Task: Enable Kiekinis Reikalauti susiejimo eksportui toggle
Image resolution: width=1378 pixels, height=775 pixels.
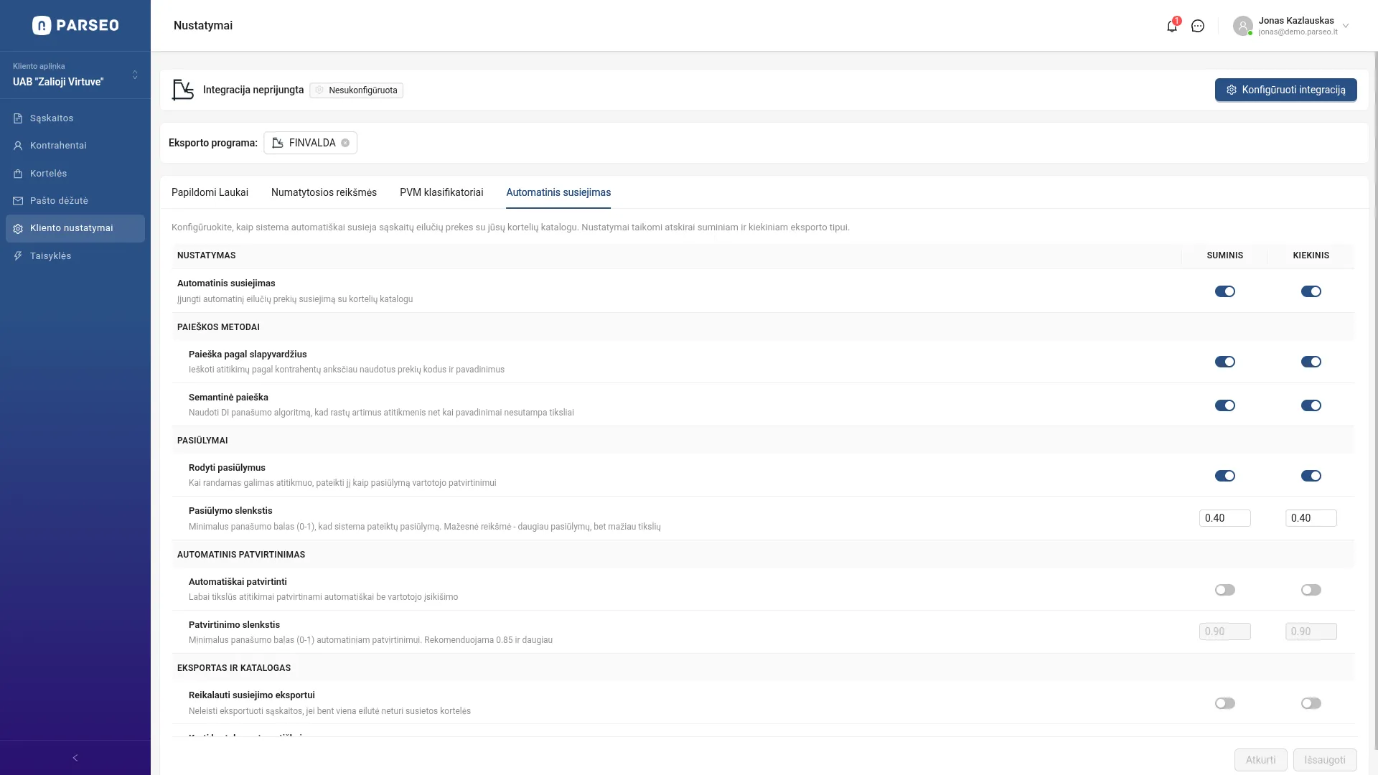Action: (1311, 703)
